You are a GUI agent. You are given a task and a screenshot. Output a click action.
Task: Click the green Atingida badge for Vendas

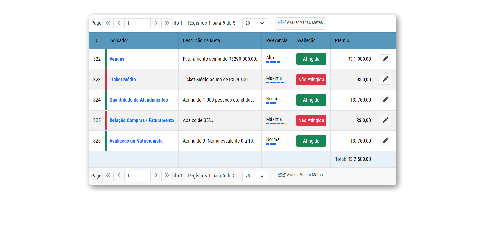[311, 59]
